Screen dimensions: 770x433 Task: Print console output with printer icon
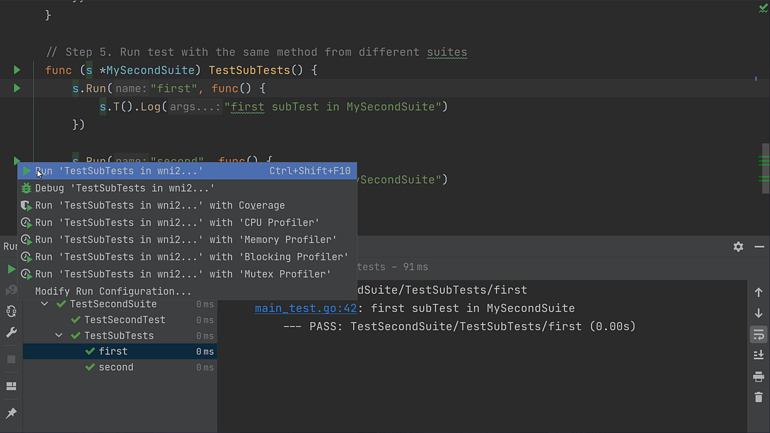tap(759, 376)
